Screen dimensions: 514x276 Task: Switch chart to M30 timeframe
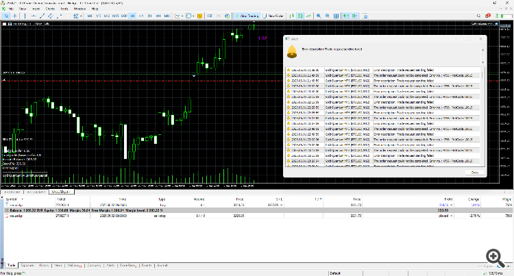124,16
